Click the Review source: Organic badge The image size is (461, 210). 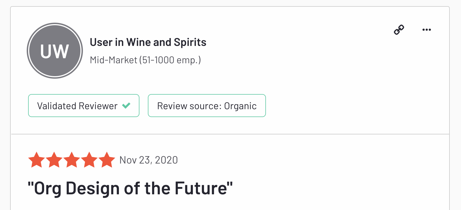click(207, 106)
